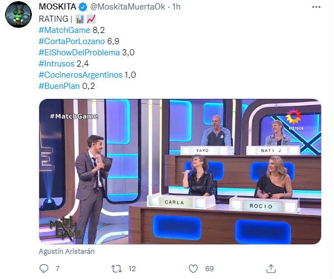334x279 pixels.
Task: Click the verified badge next to MOSKITA
Action: click(x=83, y=7)
